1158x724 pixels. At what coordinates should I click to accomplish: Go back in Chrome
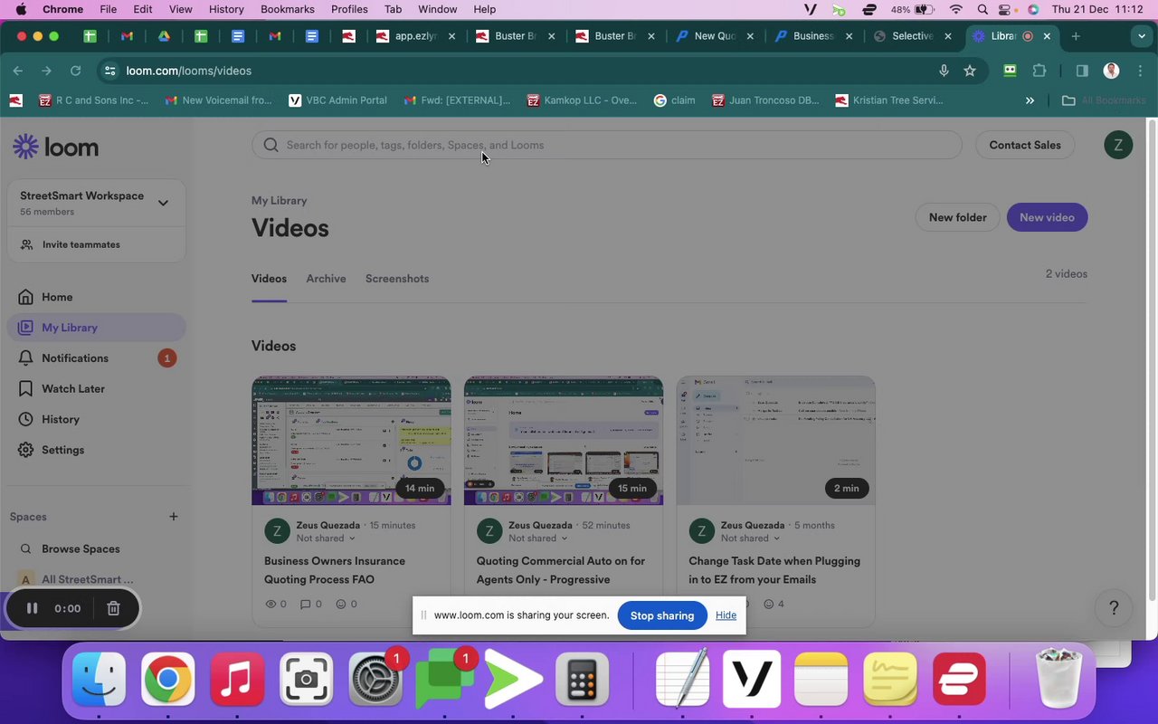pos(18,71)
